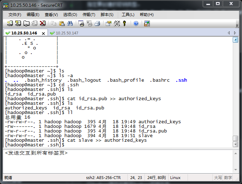The image size is (242, 184).
Task: Launch SecureFX from the toolbar icon
Action: [x=147, y=23]
